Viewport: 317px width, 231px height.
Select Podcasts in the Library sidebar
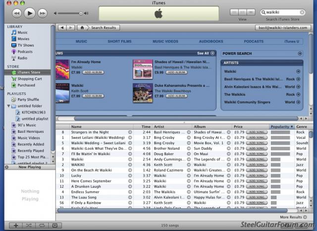pos(25,52)
